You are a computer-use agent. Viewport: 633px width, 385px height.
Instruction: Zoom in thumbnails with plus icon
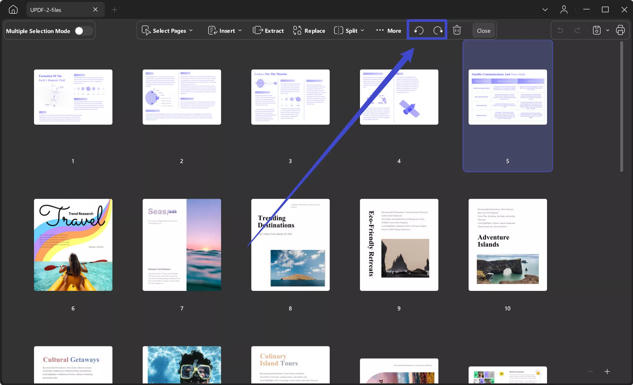[607, 371]
